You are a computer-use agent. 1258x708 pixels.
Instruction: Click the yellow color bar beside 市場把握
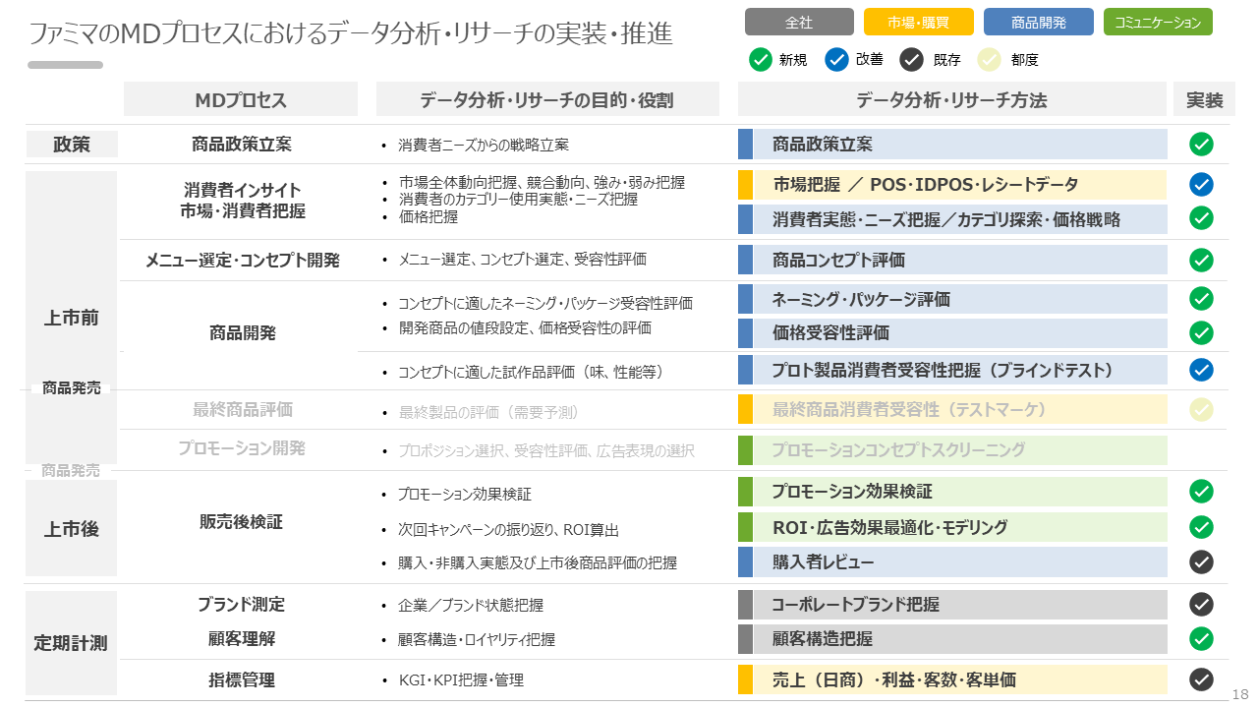click(x=745, y=185)
